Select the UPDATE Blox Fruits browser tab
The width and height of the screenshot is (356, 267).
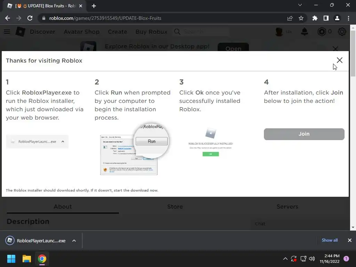[x=44, y=6]
